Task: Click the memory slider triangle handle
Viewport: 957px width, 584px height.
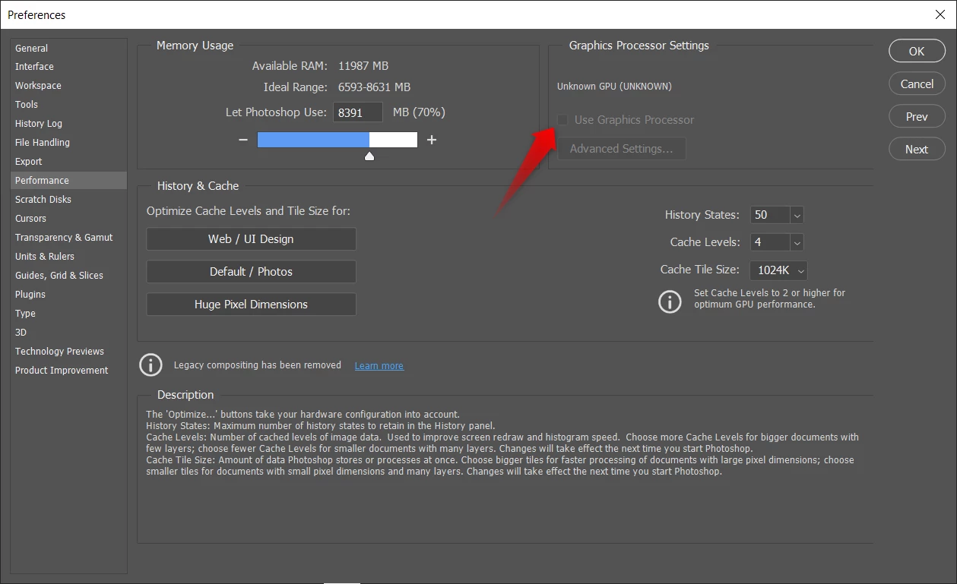Action: (369, 156)
